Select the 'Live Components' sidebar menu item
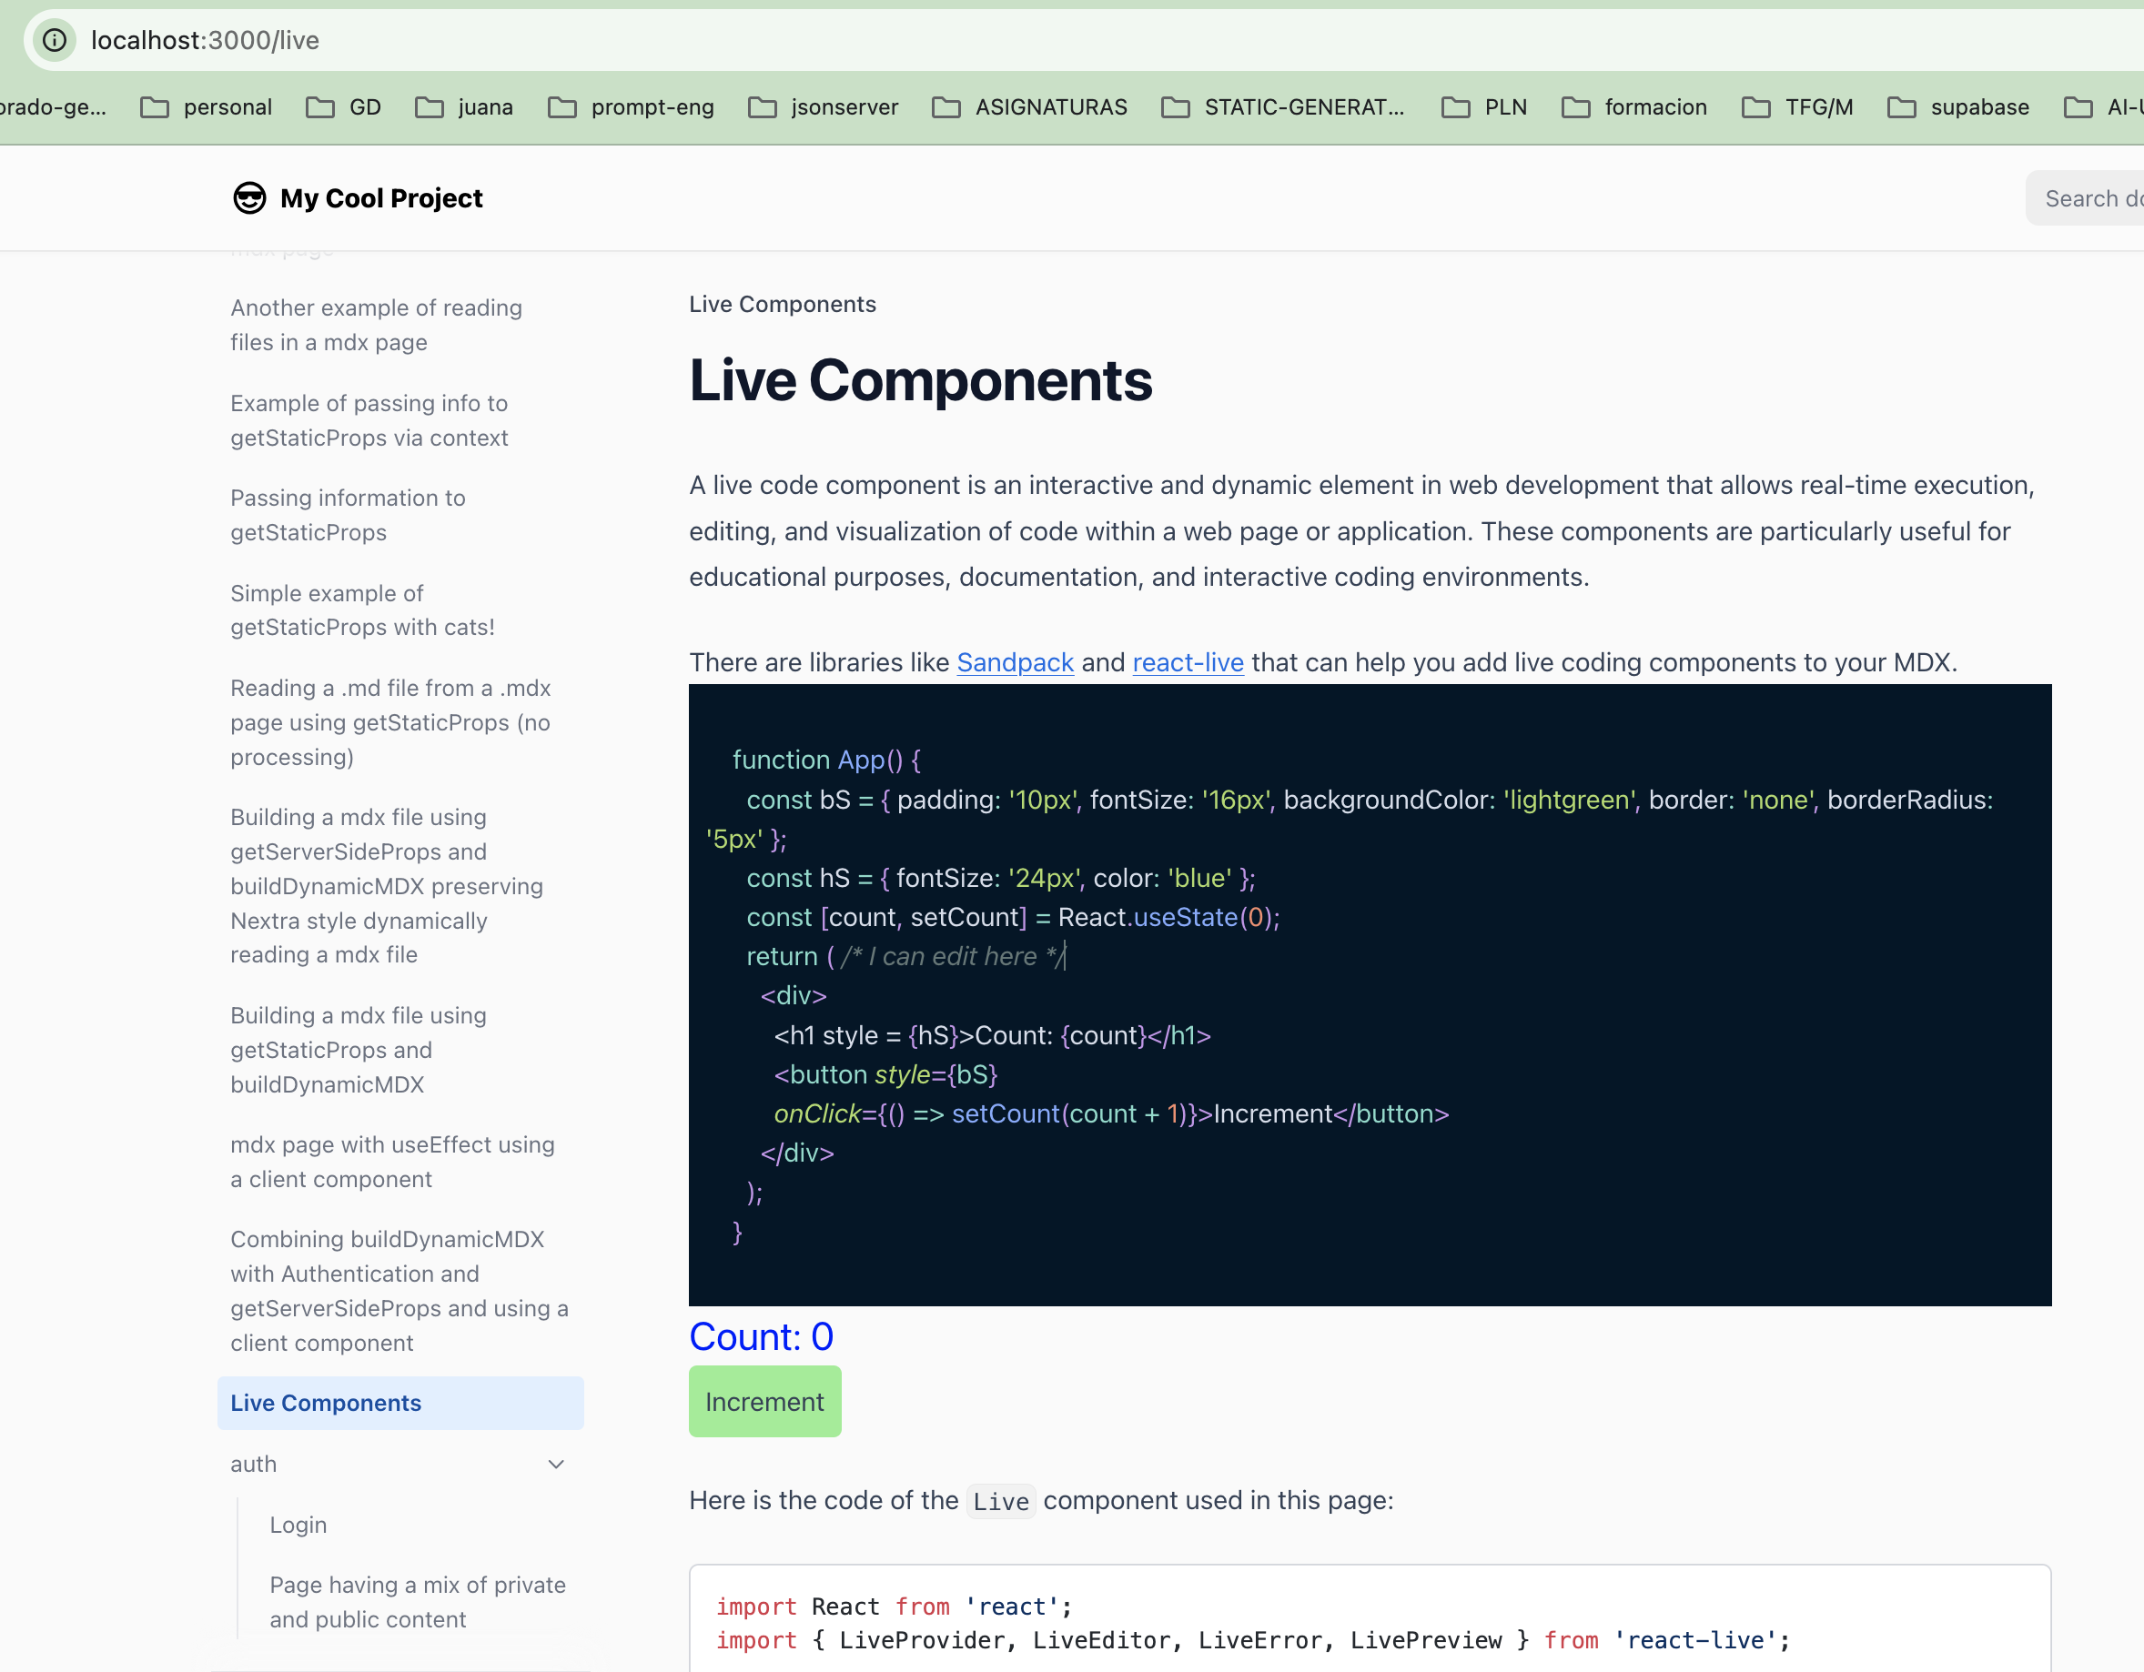The image size is (2144, 1672). (326, 1401)
